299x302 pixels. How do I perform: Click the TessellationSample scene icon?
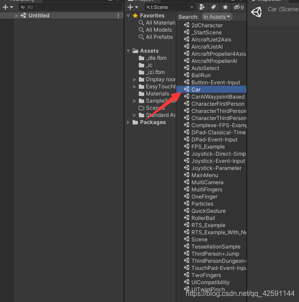pos(187,246)
